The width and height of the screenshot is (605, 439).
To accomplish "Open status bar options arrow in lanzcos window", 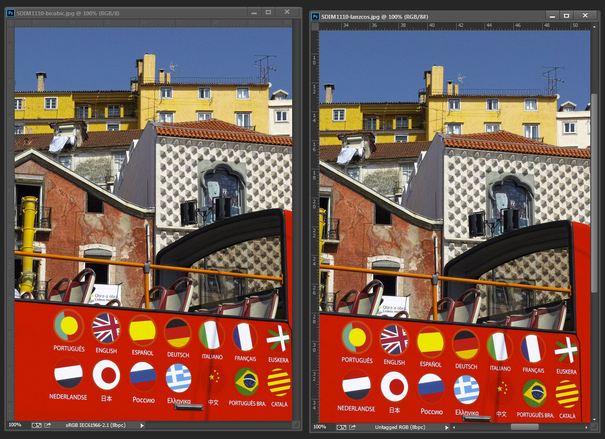I will [x=447, y=427].
